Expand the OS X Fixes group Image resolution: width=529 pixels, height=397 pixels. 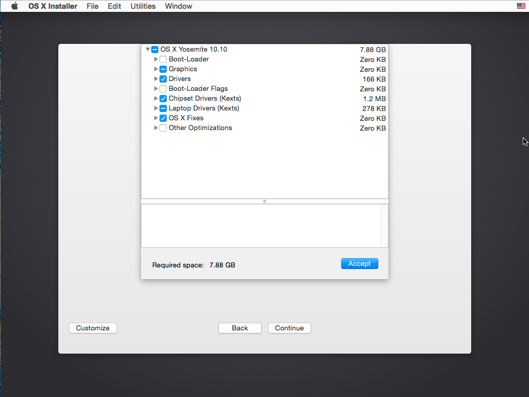tap(156, 118)
